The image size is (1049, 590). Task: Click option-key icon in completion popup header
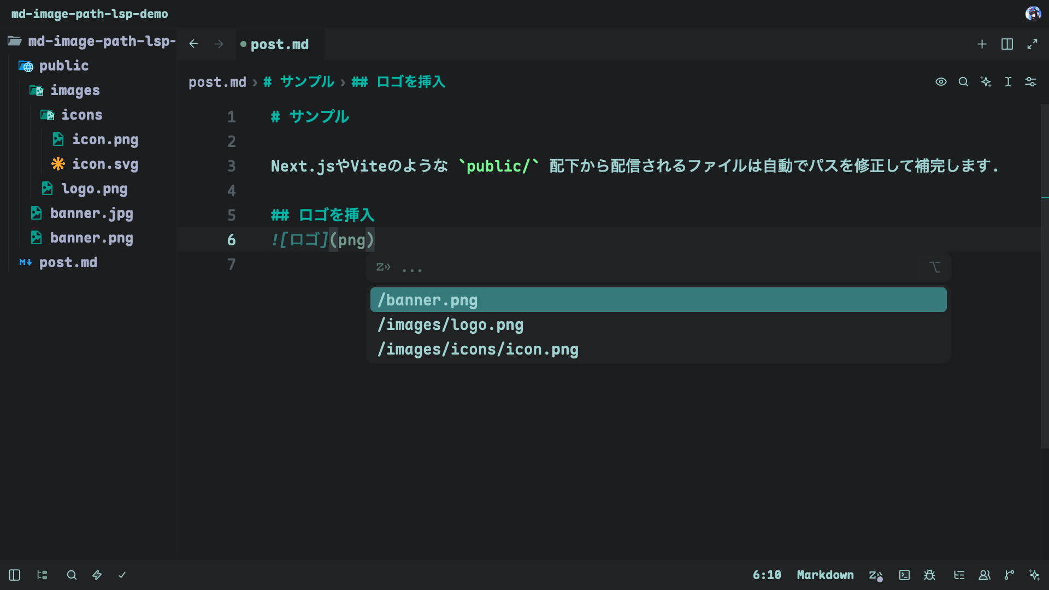(x=935, y=267)
